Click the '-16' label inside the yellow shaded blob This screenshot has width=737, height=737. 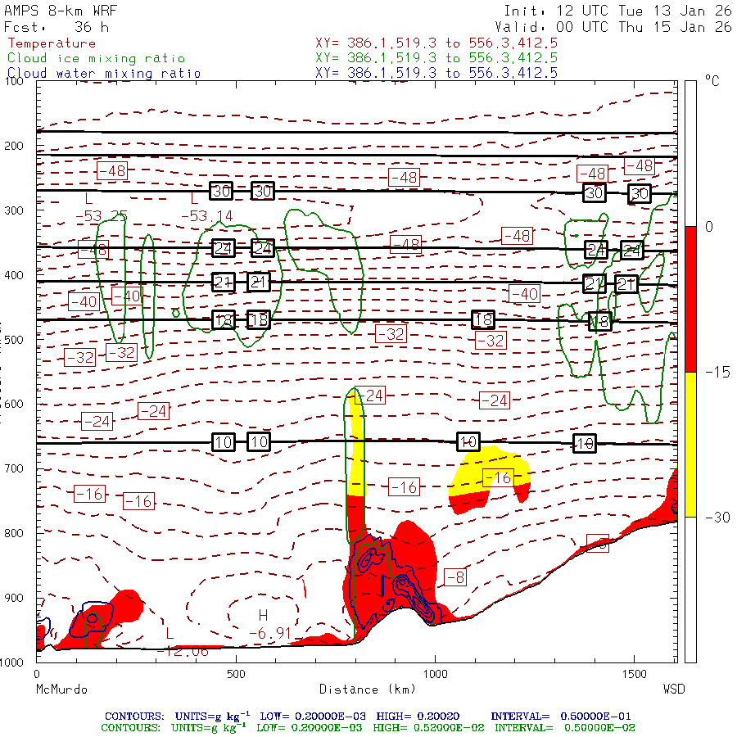[498, 478]
